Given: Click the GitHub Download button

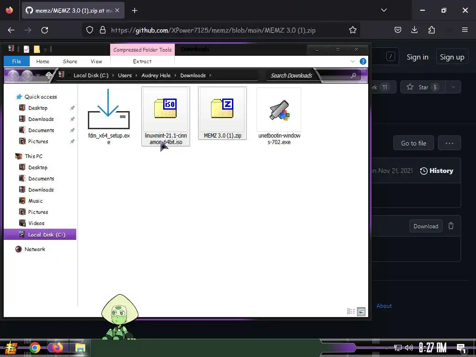Looking at the screenshot, I should (x=426, y=226).
